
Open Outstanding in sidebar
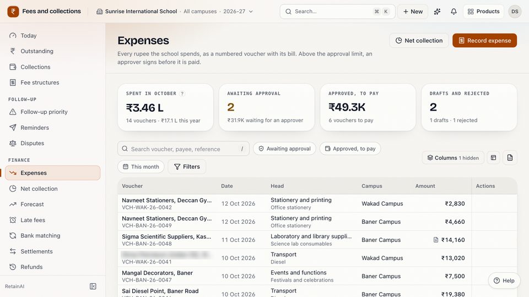[x=53, y=51]
